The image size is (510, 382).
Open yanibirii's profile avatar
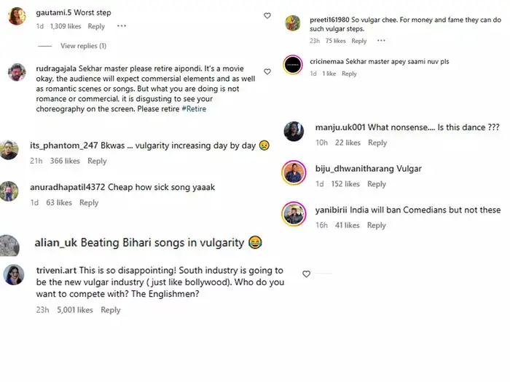[294, 214]
